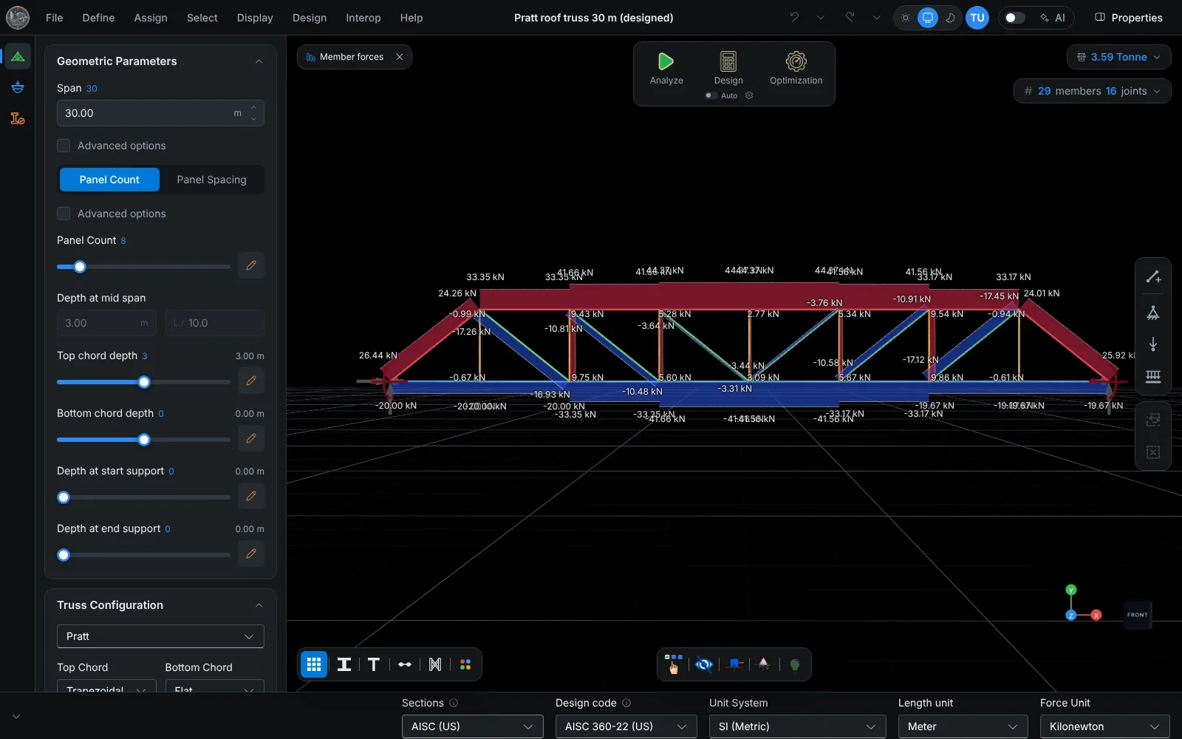Enable Advanced options under Span
Viewport: 1182px width, 739px height.
pyautogui.click(x=64, y=146)
